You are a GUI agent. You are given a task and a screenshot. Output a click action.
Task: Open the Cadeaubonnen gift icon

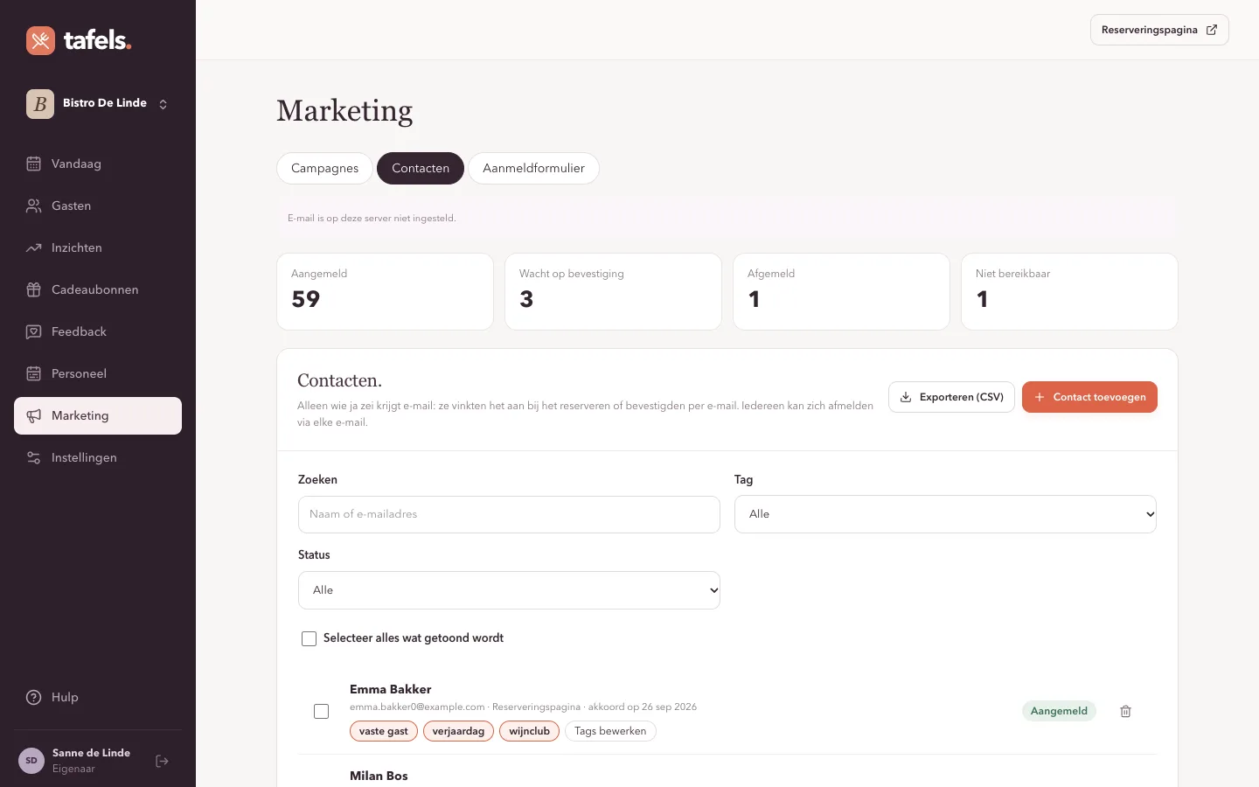(x=34, y=289)
